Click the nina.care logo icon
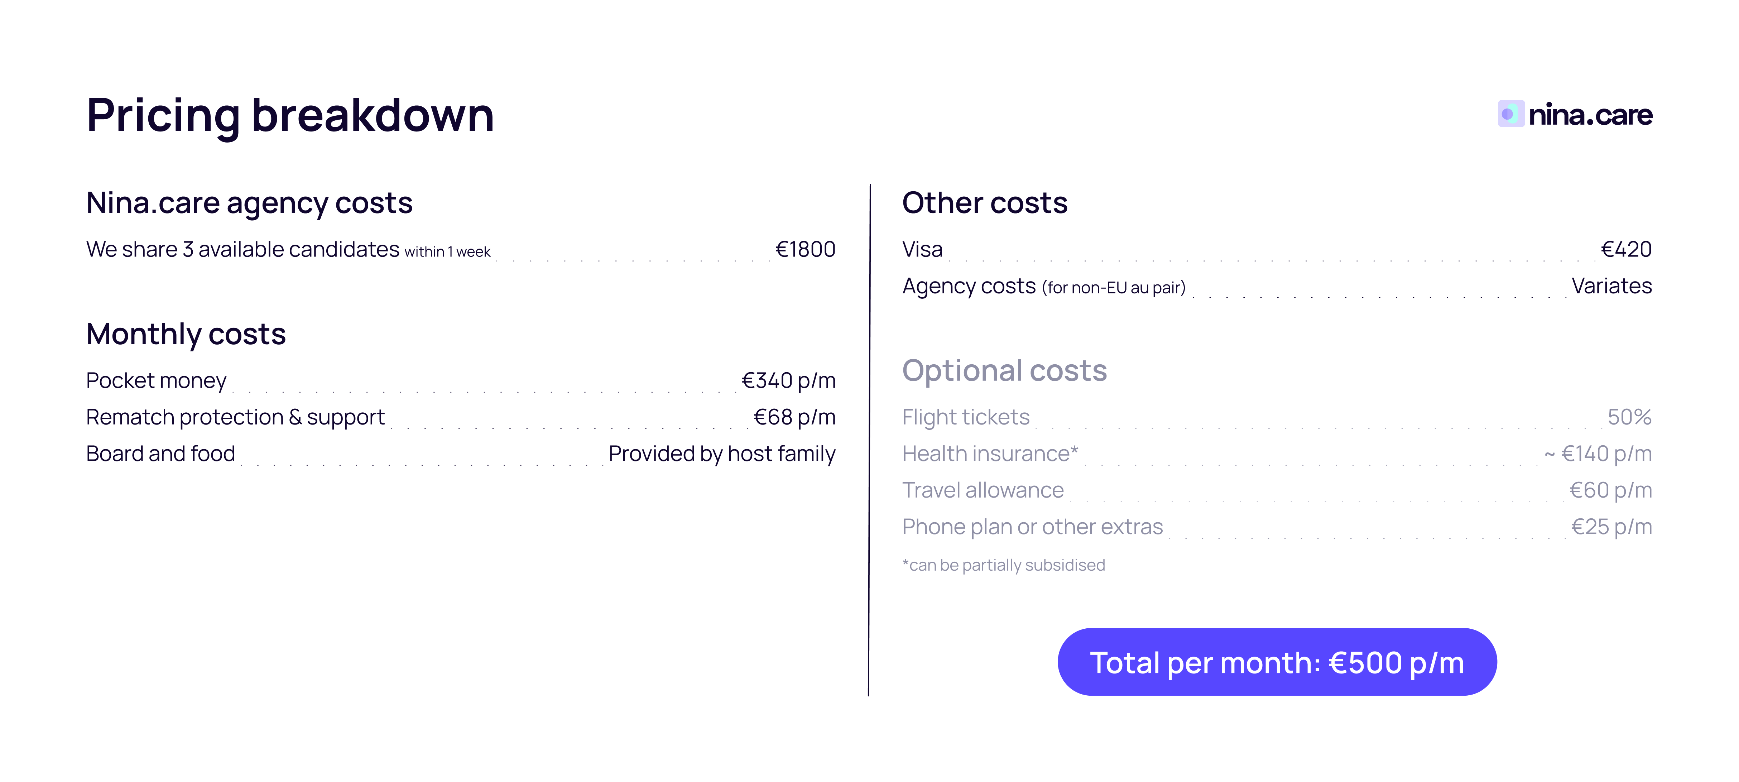Viewport: 1739px width, 782px height. point(1510,114)
